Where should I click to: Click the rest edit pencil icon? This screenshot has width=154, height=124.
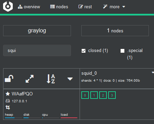coord(81,7)
